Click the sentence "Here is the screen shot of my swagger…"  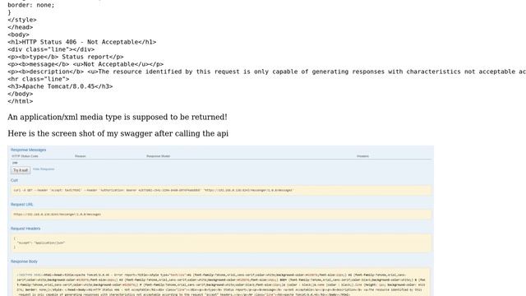click(118, 133)
